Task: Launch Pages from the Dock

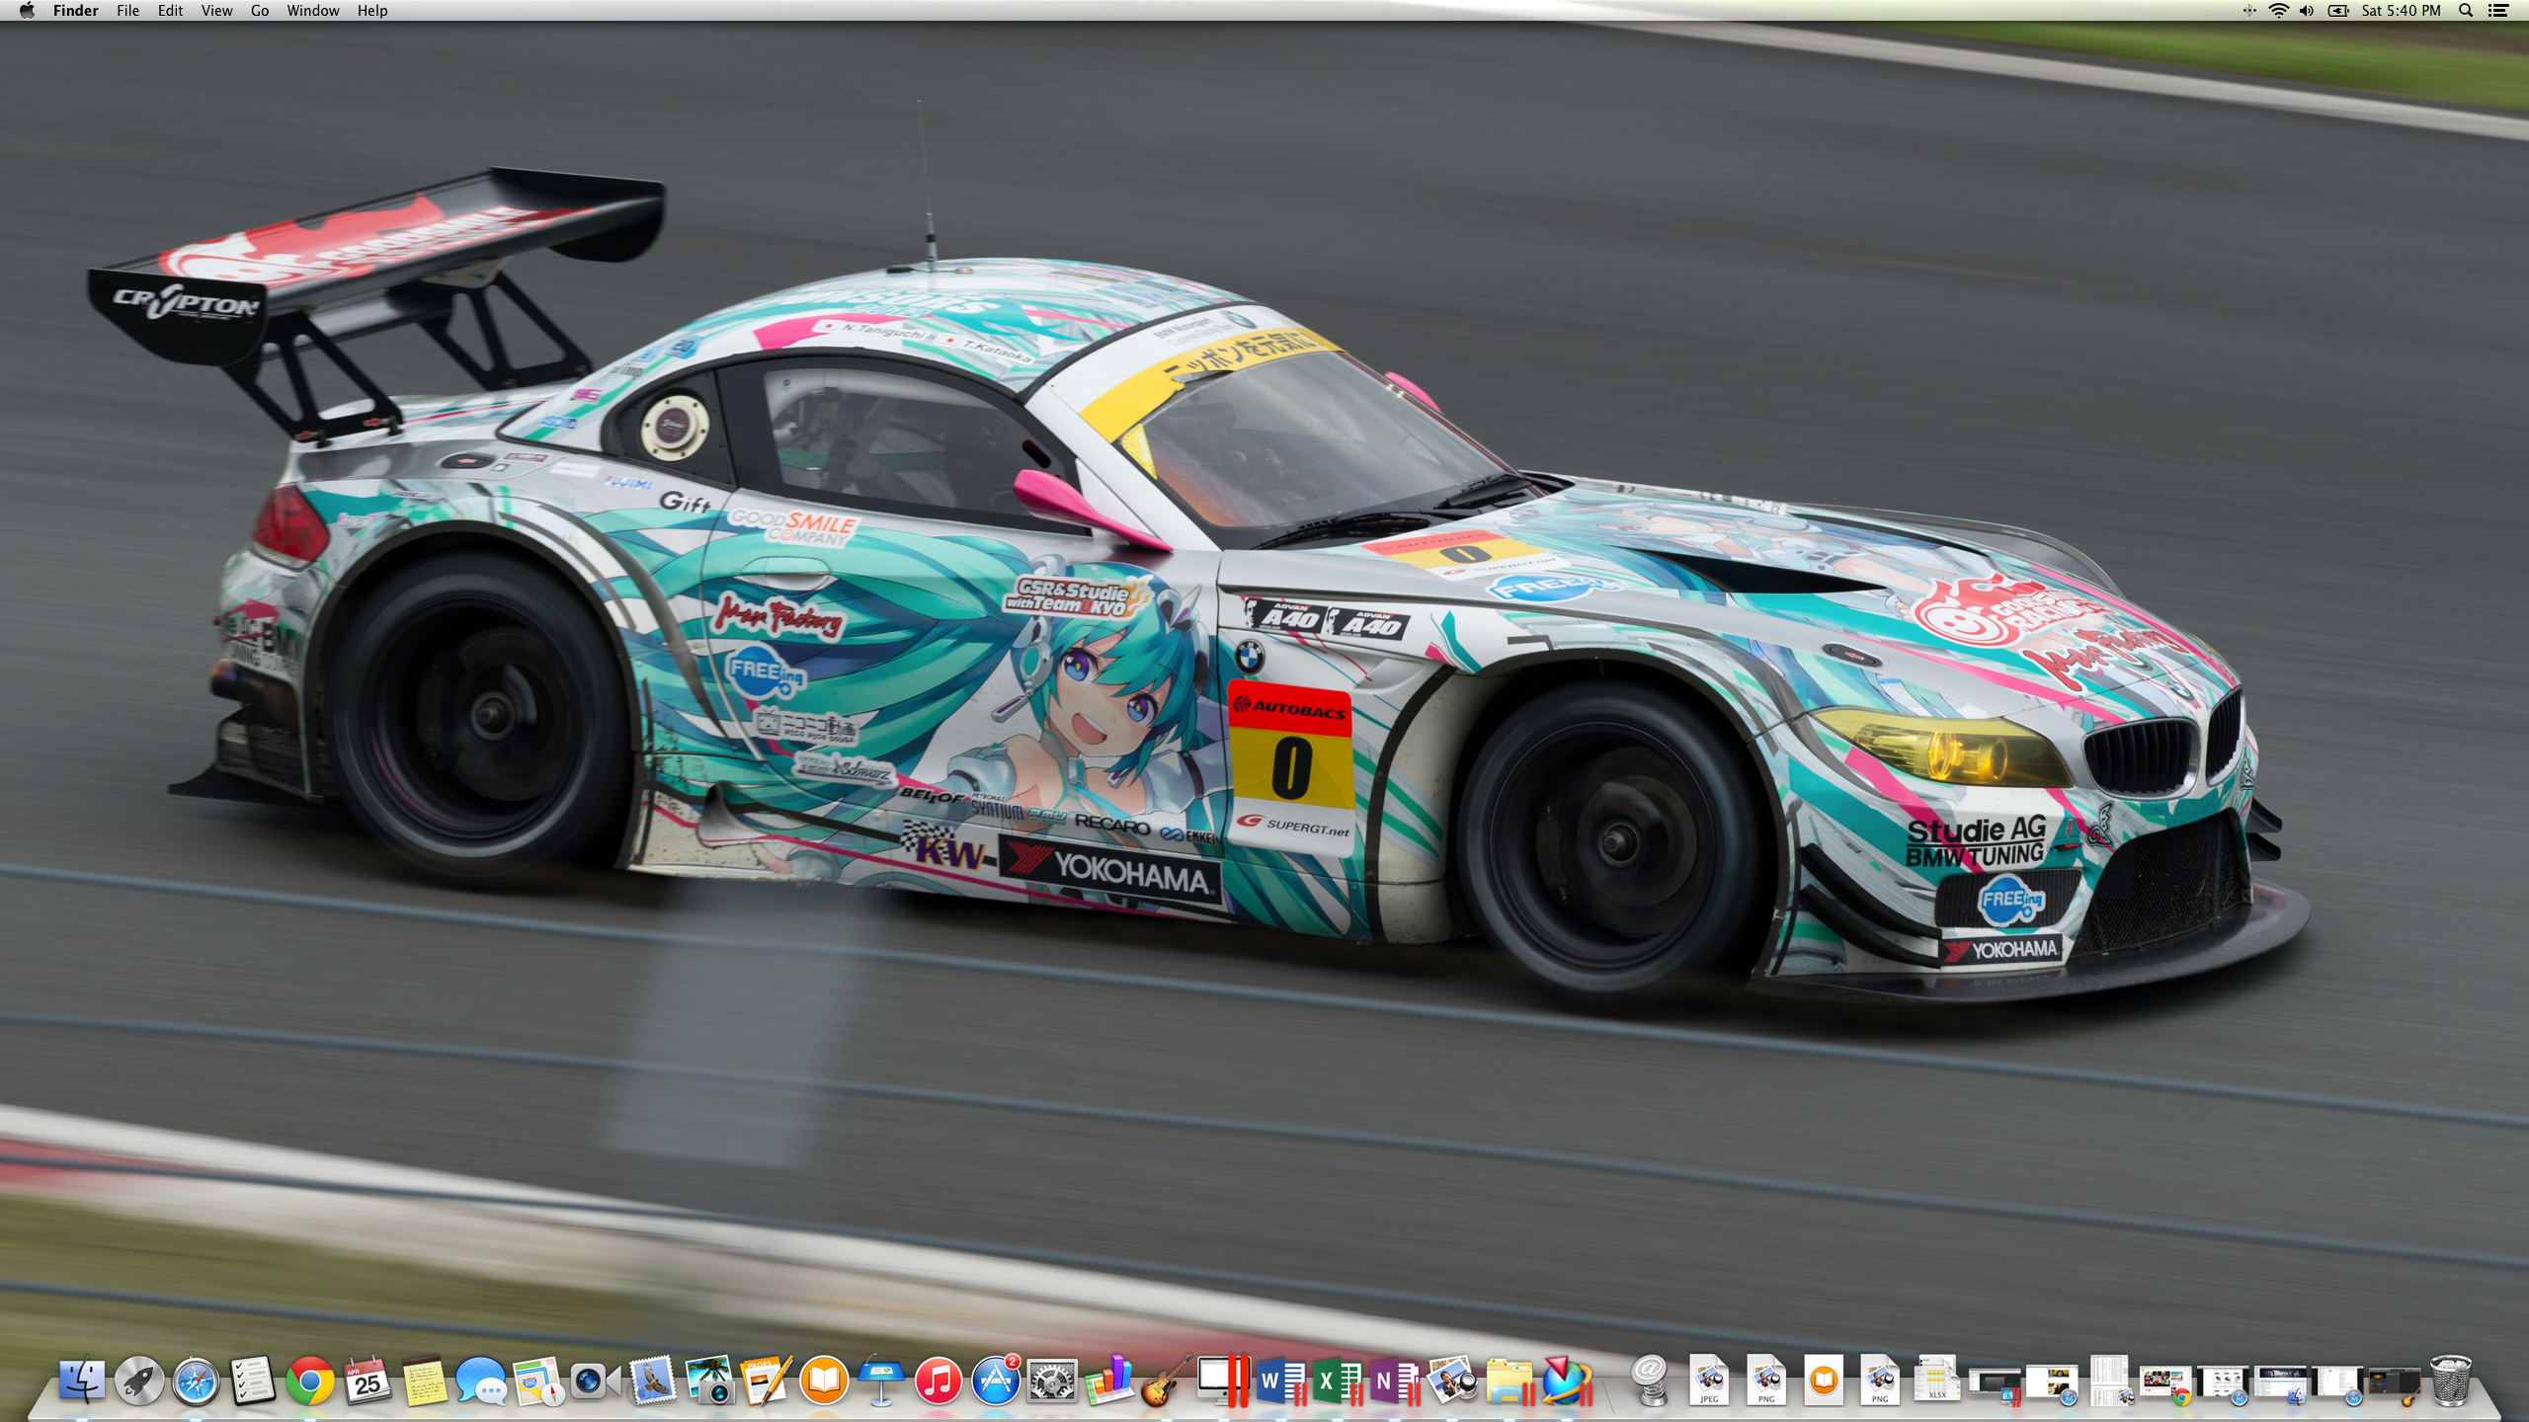Action: coord(767,1381)
